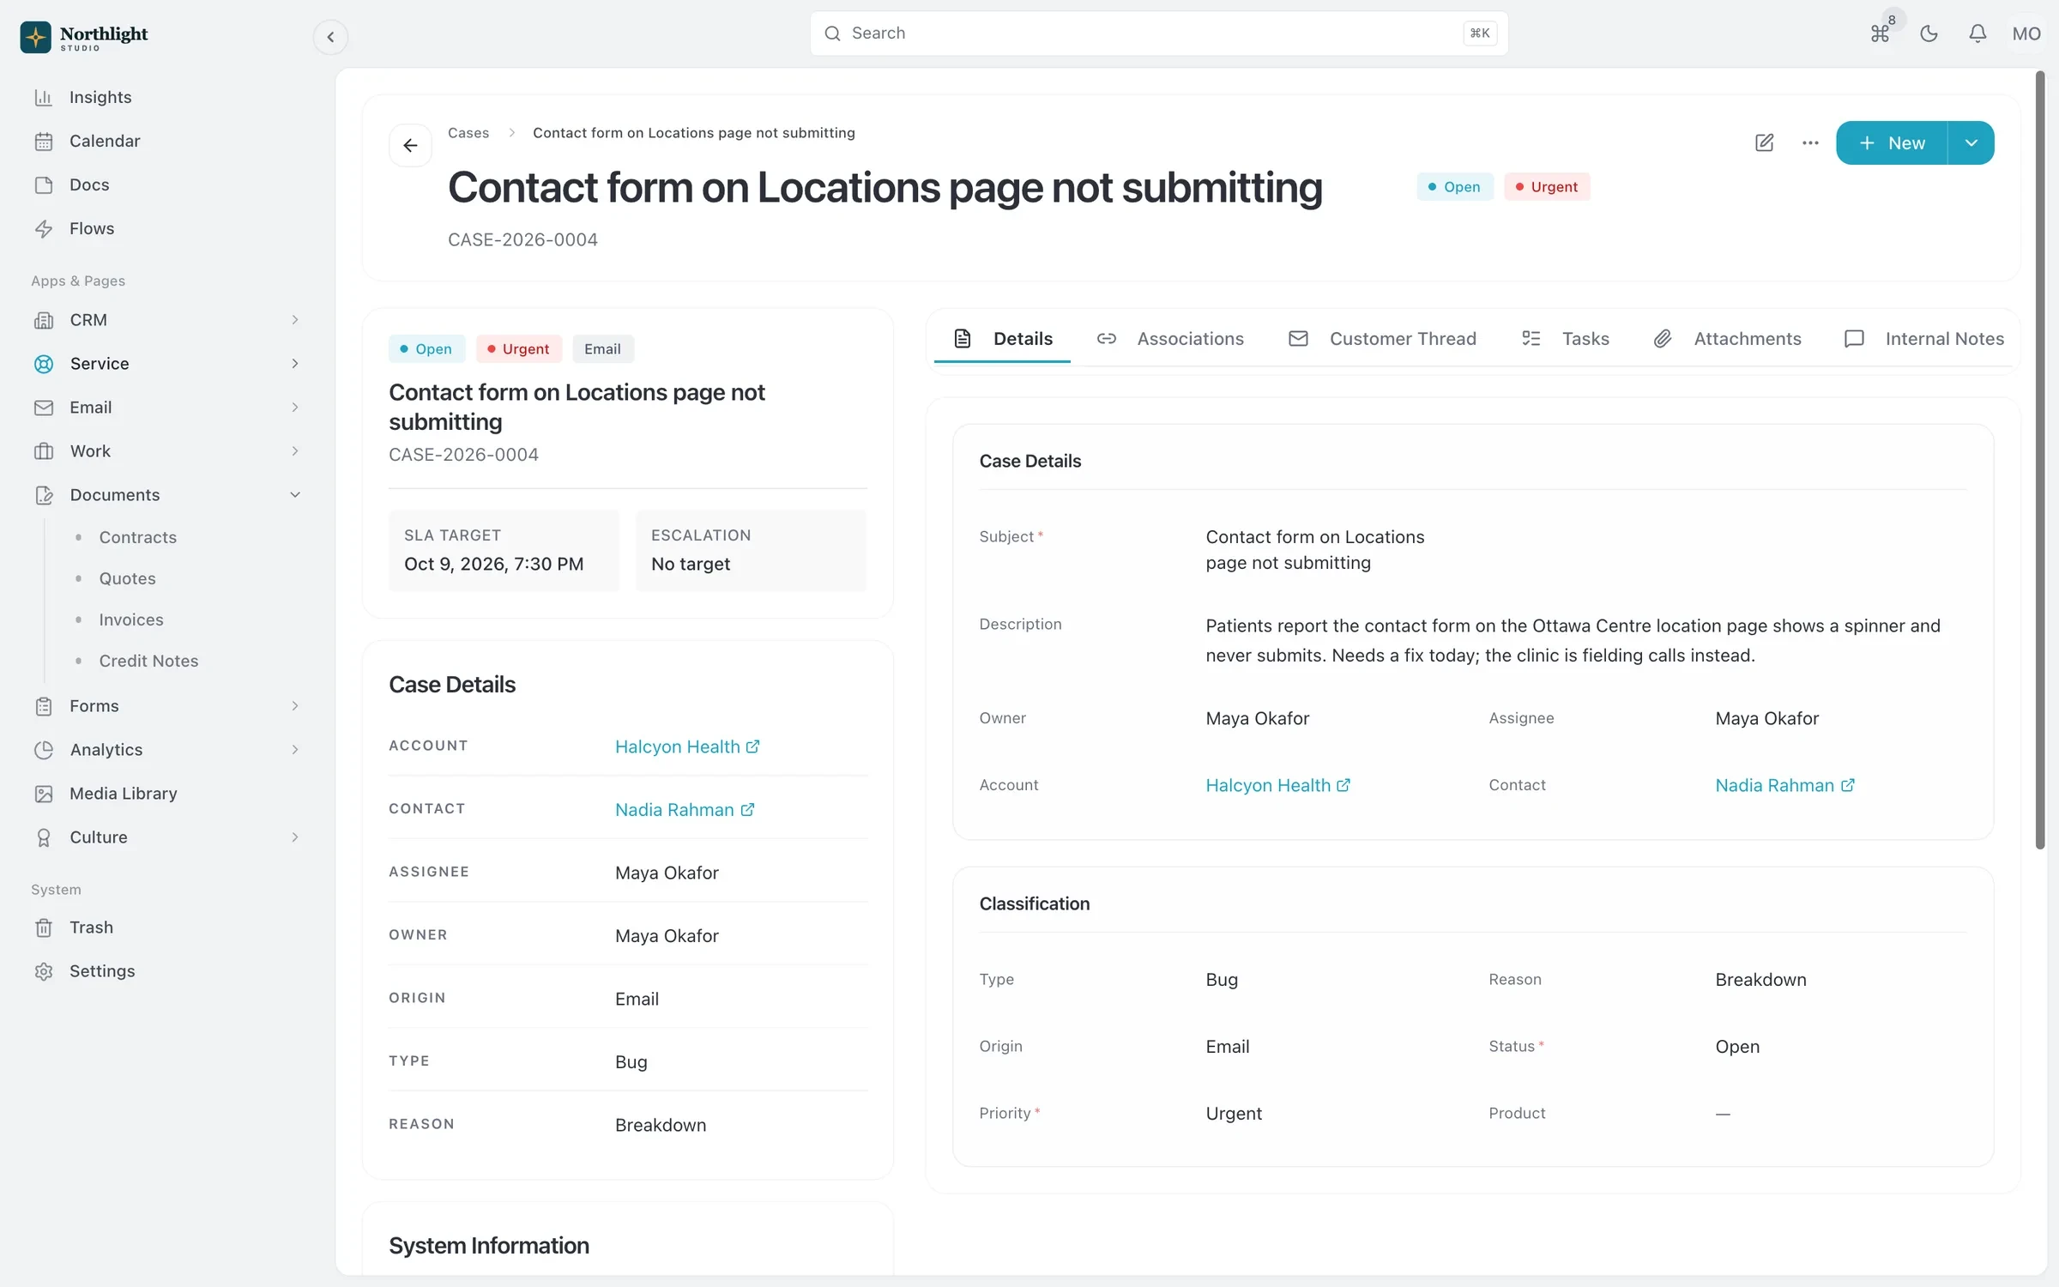Expand the Email sidebar section

167,408
